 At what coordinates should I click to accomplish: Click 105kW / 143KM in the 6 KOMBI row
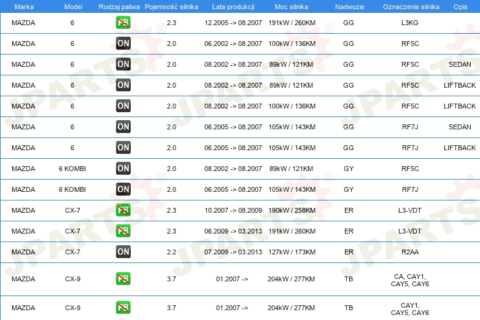pos(292,189)
